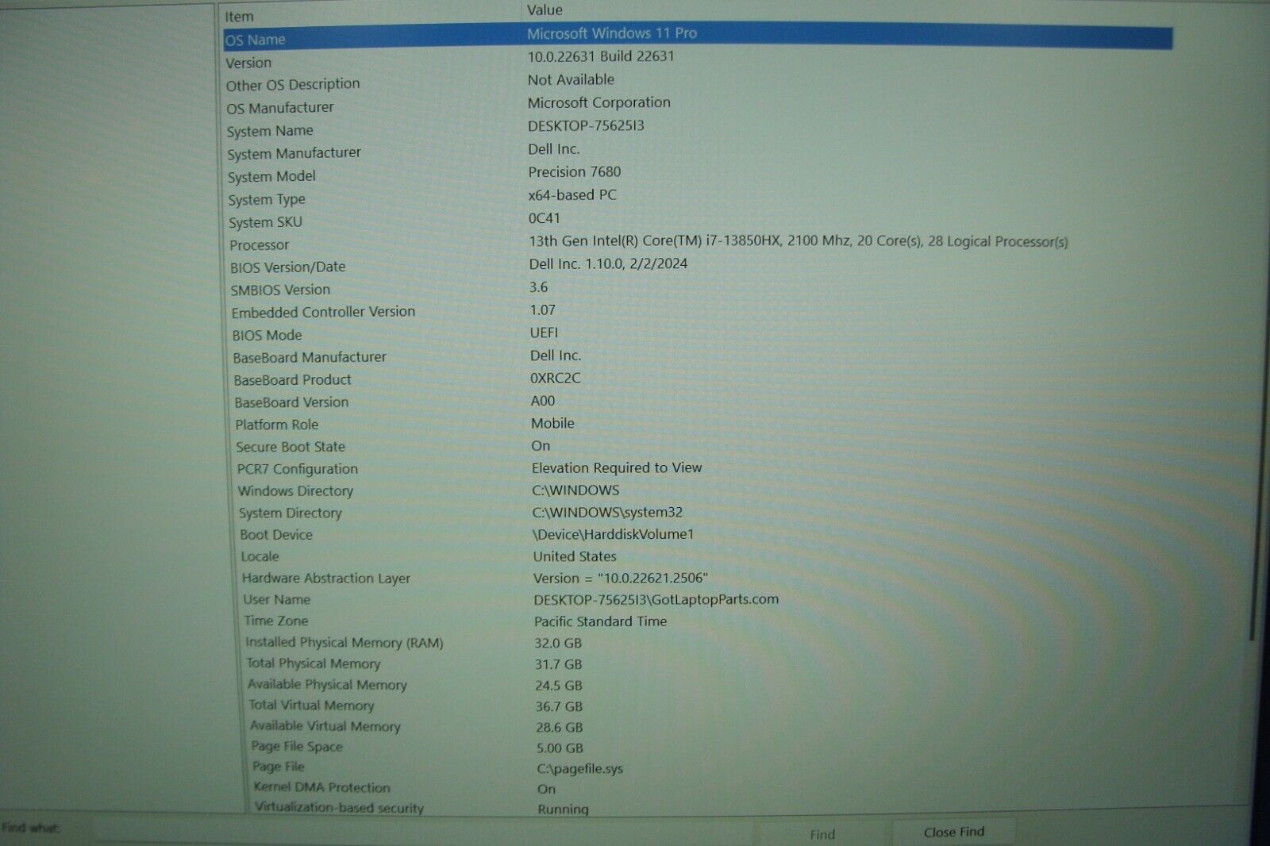Select the User Name row
The width and height of the screenshot is (1270, 846).
[x=276, y=600]
